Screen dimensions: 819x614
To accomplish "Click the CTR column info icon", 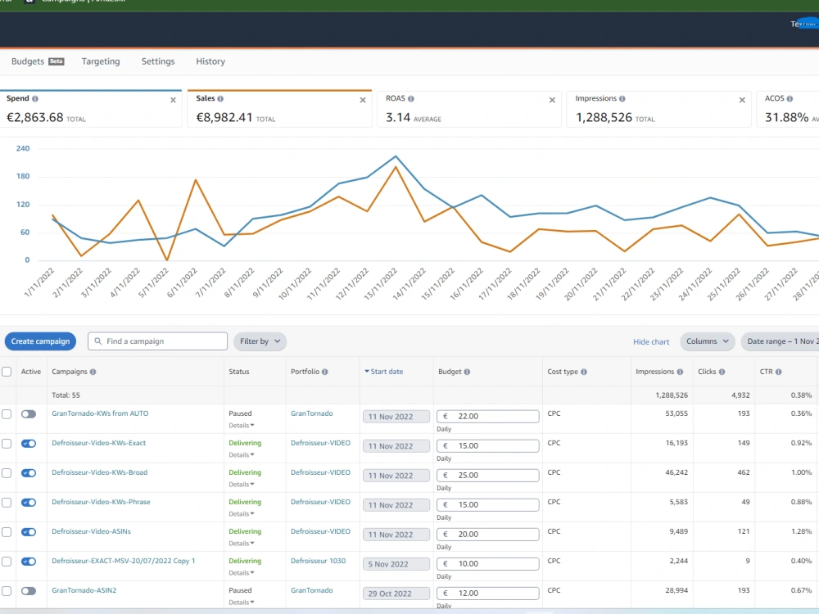I will tap(778, 372).
